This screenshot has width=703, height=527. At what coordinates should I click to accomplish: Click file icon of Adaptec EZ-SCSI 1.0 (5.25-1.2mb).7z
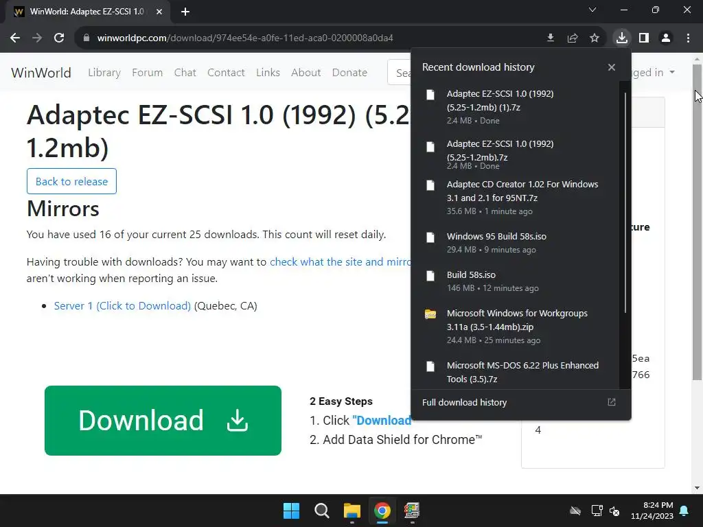(430, 147)
